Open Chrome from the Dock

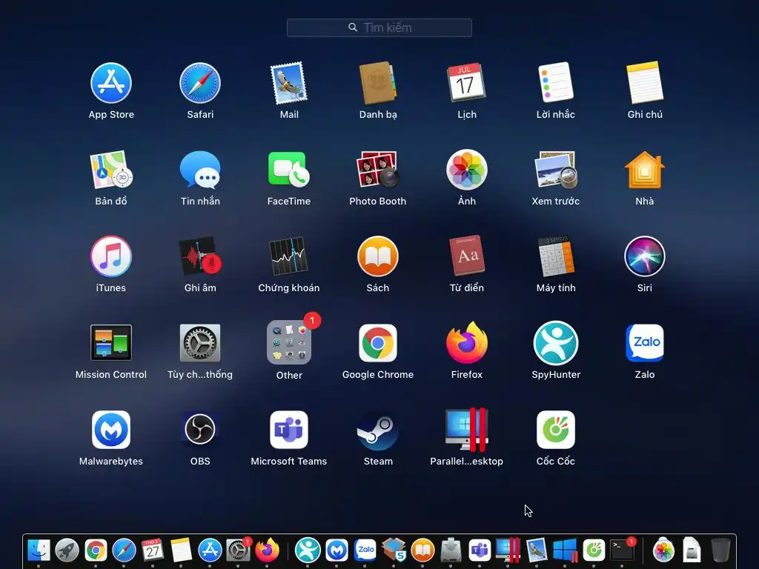click(96, 550)
